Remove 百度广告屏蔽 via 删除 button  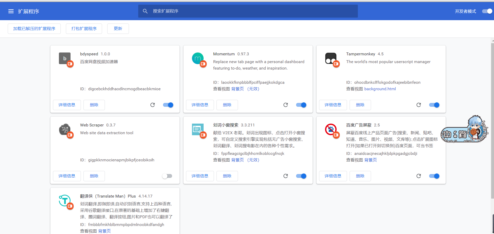360,176
